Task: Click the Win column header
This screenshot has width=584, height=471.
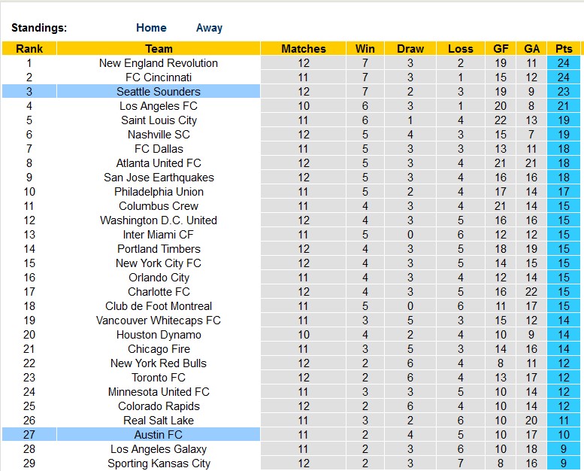Action: pos(365,49)
